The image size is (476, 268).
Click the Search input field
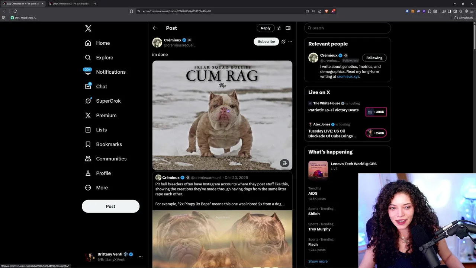tap(347, 28)
